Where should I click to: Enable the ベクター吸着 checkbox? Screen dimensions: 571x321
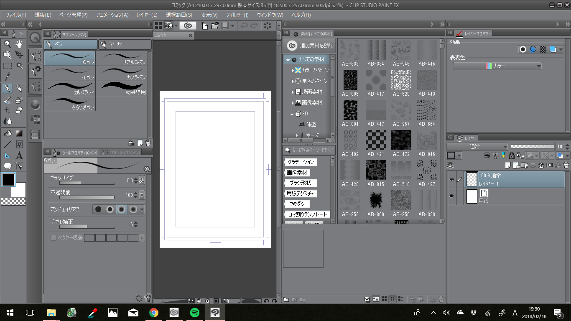pyautogui.click(x=54, y=238)
